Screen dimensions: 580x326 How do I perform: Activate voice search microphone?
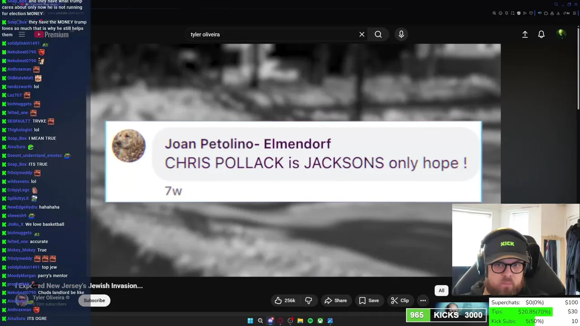(x=401, y=34)
